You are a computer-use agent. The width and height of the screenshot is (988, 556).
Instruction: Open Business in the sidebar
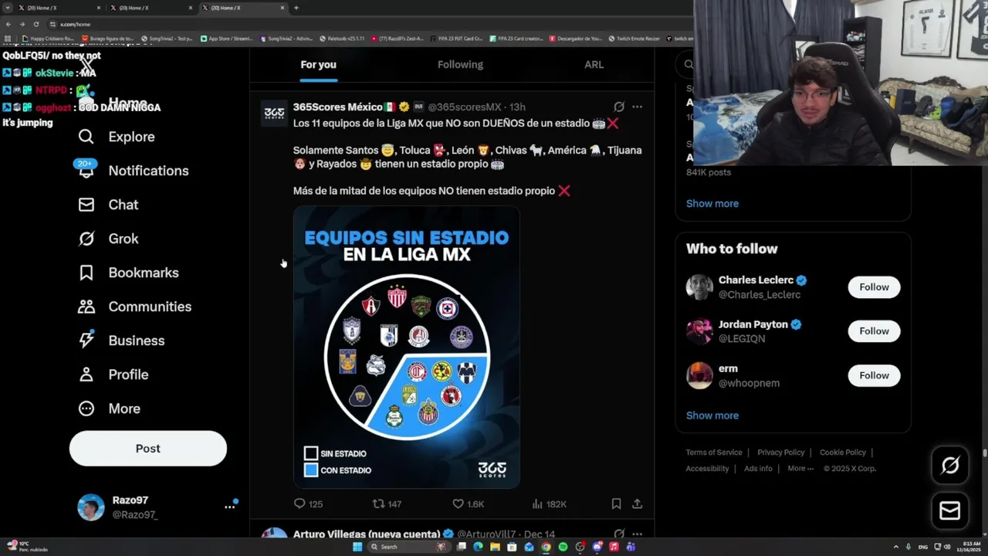click(x=121, y=341)
